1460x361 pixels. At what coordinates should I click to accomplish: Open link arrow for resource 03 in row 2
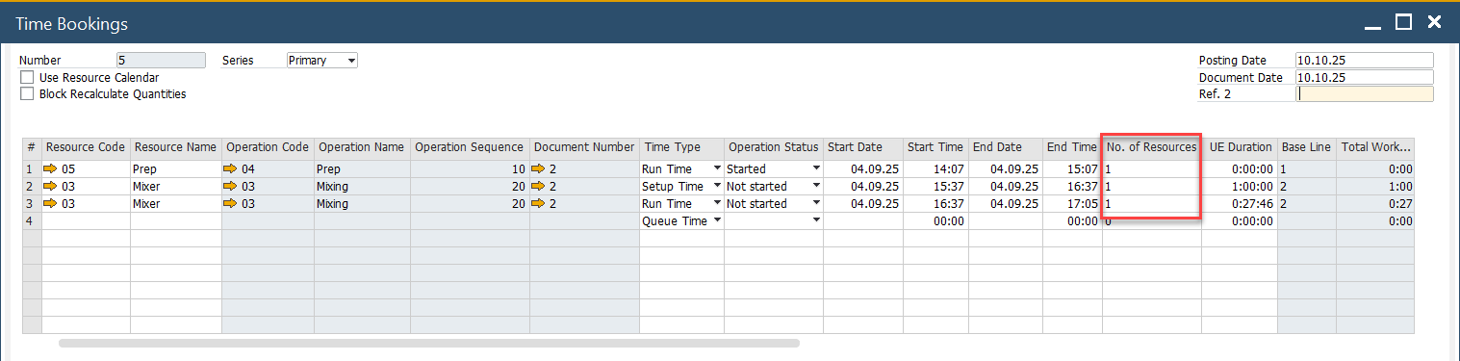(x=51, y=186)
